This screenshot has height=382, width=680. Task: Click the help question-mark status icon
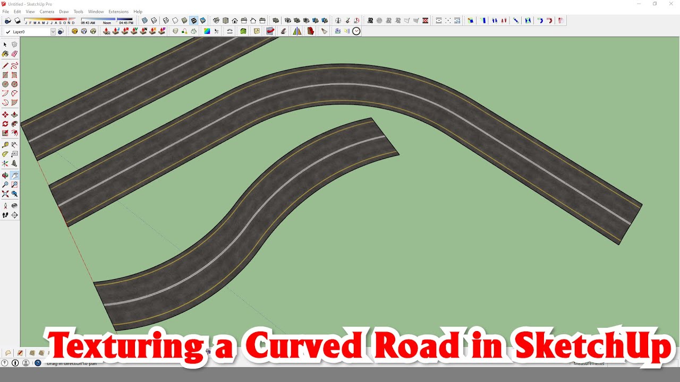pos(38,363)
